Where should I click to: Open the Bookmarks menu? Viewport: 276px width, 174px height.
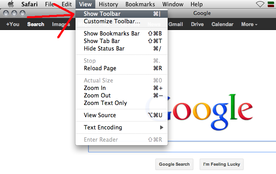tap(140, 4)
